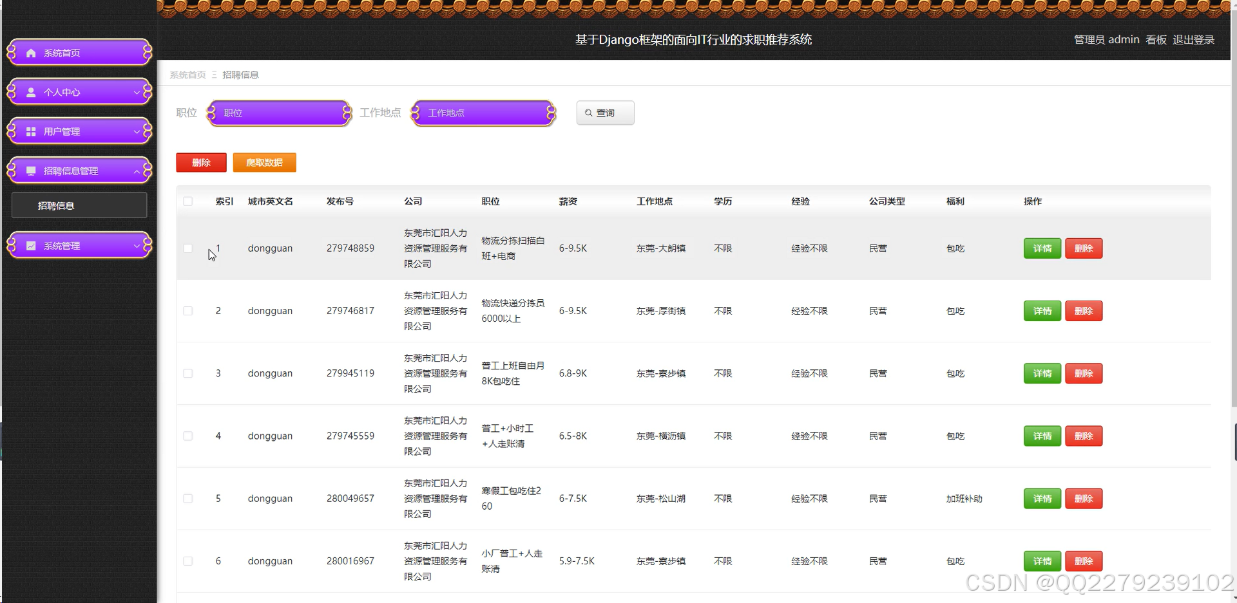1237x603 pixels.
Task: Click job title 物流分拣扫描白班+电商
Action: [x=513, y=248]
